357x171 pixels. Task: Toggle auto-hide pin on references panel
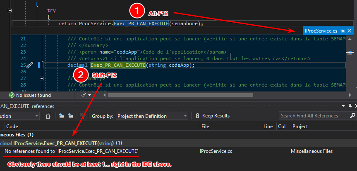[x=350, y=106]
